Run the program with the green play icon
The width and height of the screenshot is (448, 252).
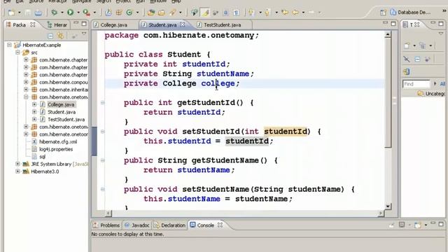coord(70,13)
